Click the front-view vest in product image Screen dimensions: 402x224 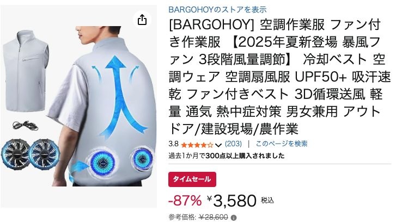[x=25, y=71]
